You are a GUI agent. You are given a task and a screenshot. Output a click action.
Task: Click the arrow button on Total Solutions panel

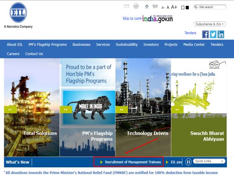tap(10, 110)
